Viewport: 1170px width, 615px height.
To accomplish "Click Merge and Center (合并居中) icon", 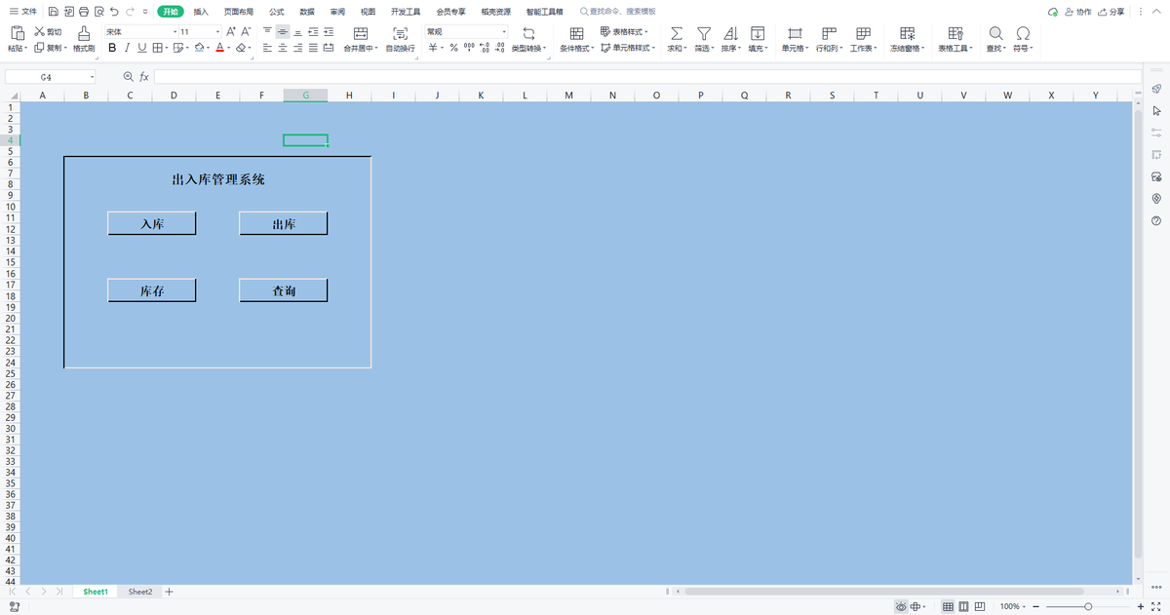I will pyautogui.click(x=361, y=33).
